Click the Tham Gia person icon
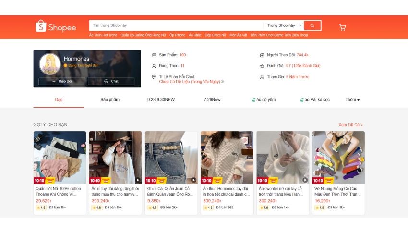408x233 pixels. click(x=262, y=77)
